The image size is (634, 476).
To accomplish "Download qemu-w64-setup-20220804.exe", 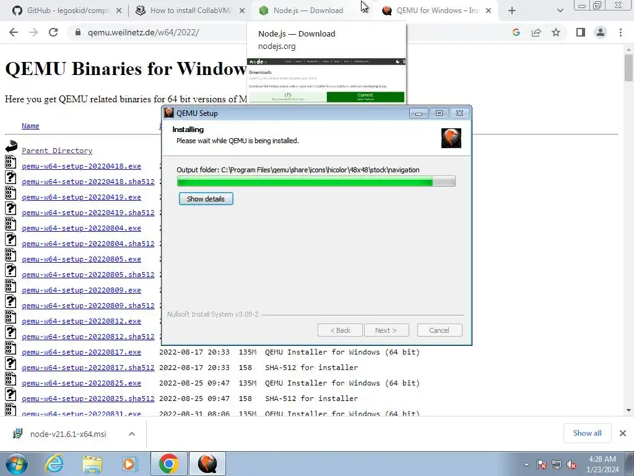I will [81, 228].
